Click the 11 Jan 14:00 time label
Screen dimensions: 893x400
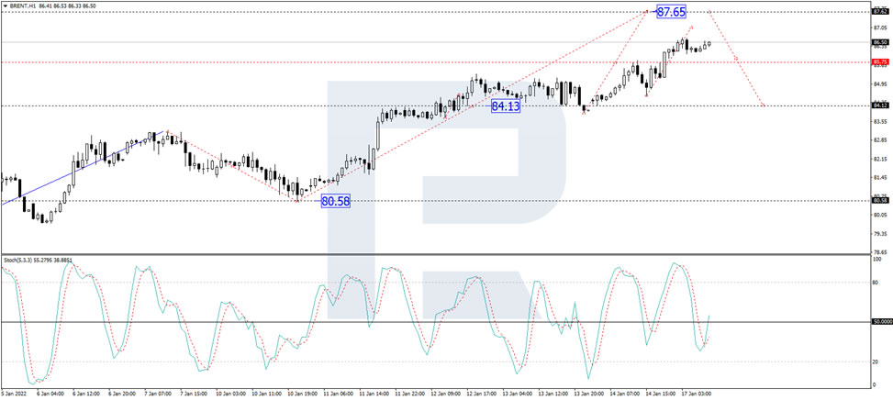click(374, 393)
